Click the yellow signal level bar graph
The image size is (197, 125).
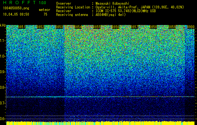[x=100, y=123]
